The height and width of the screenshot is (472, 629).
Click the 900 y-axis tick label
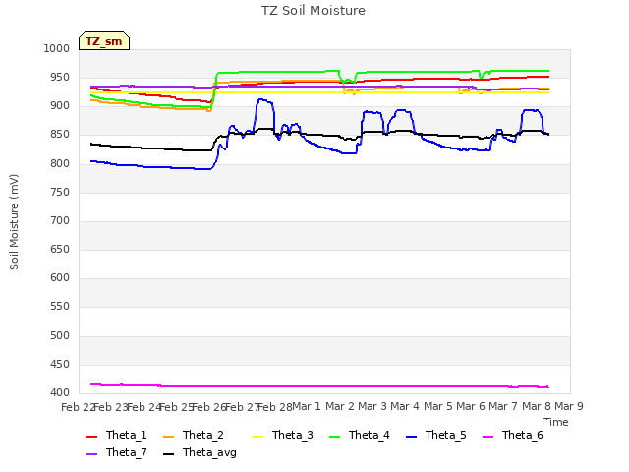(60, 106)
